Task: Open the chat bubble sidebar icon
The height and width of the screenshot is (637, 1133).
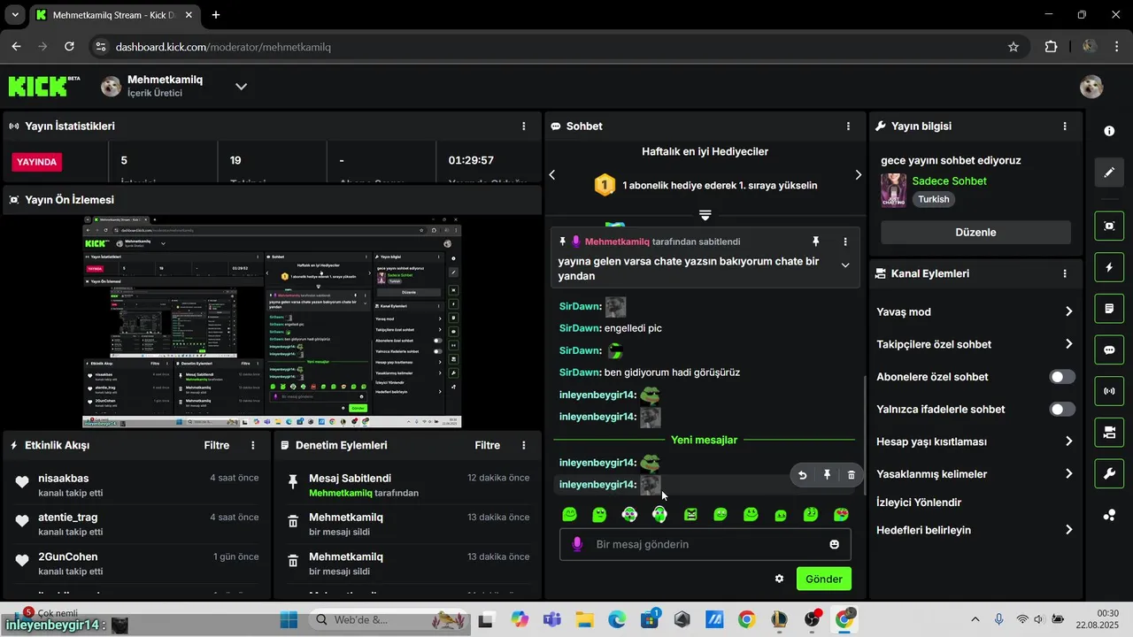Action: tap(1109, 349)
